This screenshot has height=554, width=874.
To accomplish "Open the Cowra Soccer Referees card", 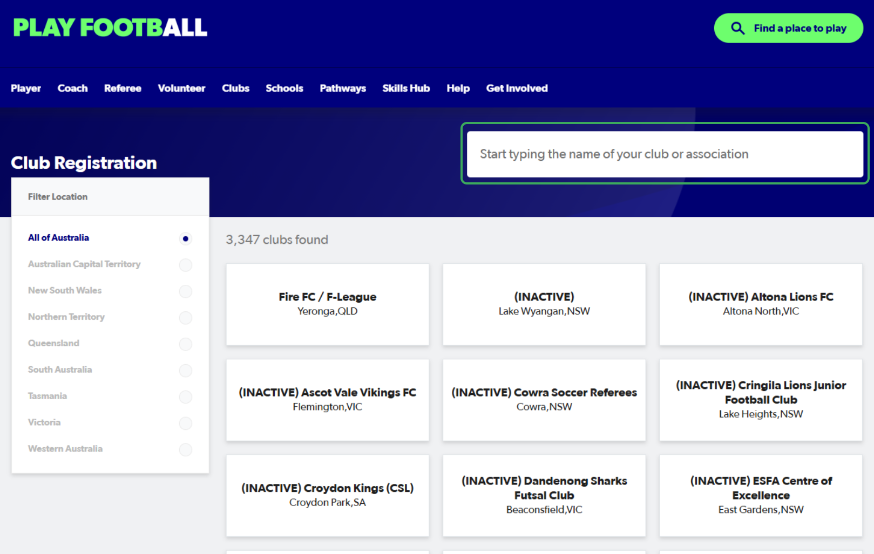I will pyautogui.click(x=544, y=400).
